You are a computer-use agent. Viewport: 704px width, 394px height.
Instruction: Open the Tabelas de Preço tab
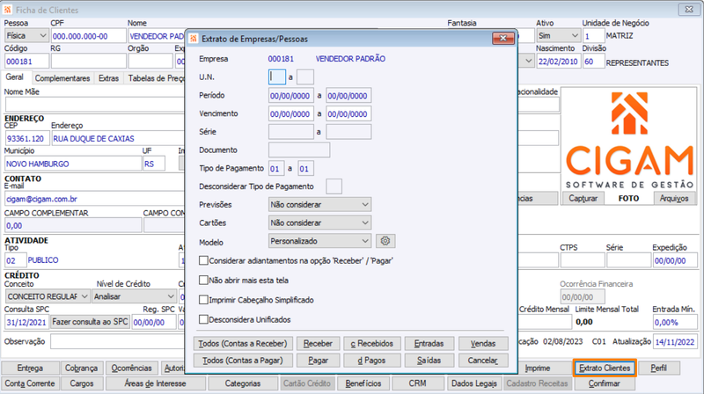point(154,78)
